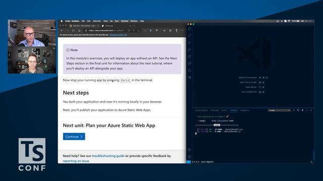
Task: Open notifications bell in VS Code status bar
Action: click(x=311, y=162)
